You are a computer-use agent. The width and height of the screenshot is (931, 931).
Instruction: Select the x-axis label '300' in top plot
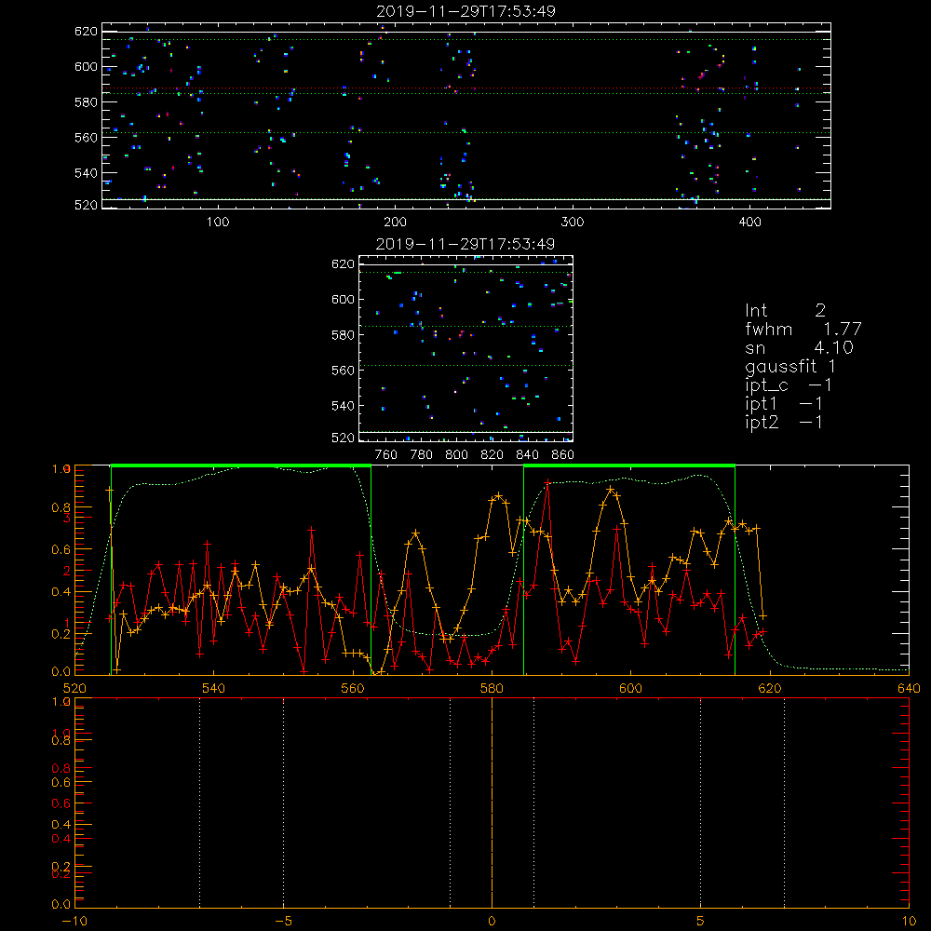(573, 223)
